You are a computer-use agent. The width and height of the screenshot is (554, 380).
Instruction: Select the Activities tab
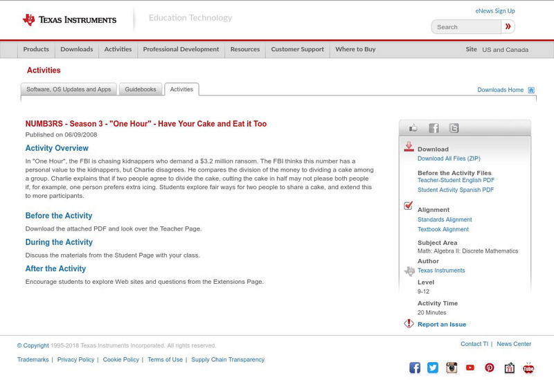click(x=181, y=89)
